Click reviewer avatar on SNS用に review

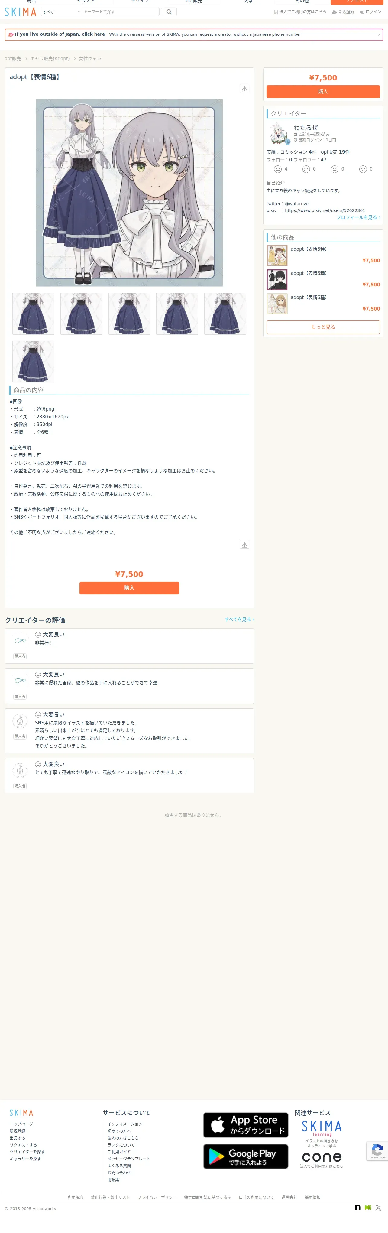(x=20, y=721)
